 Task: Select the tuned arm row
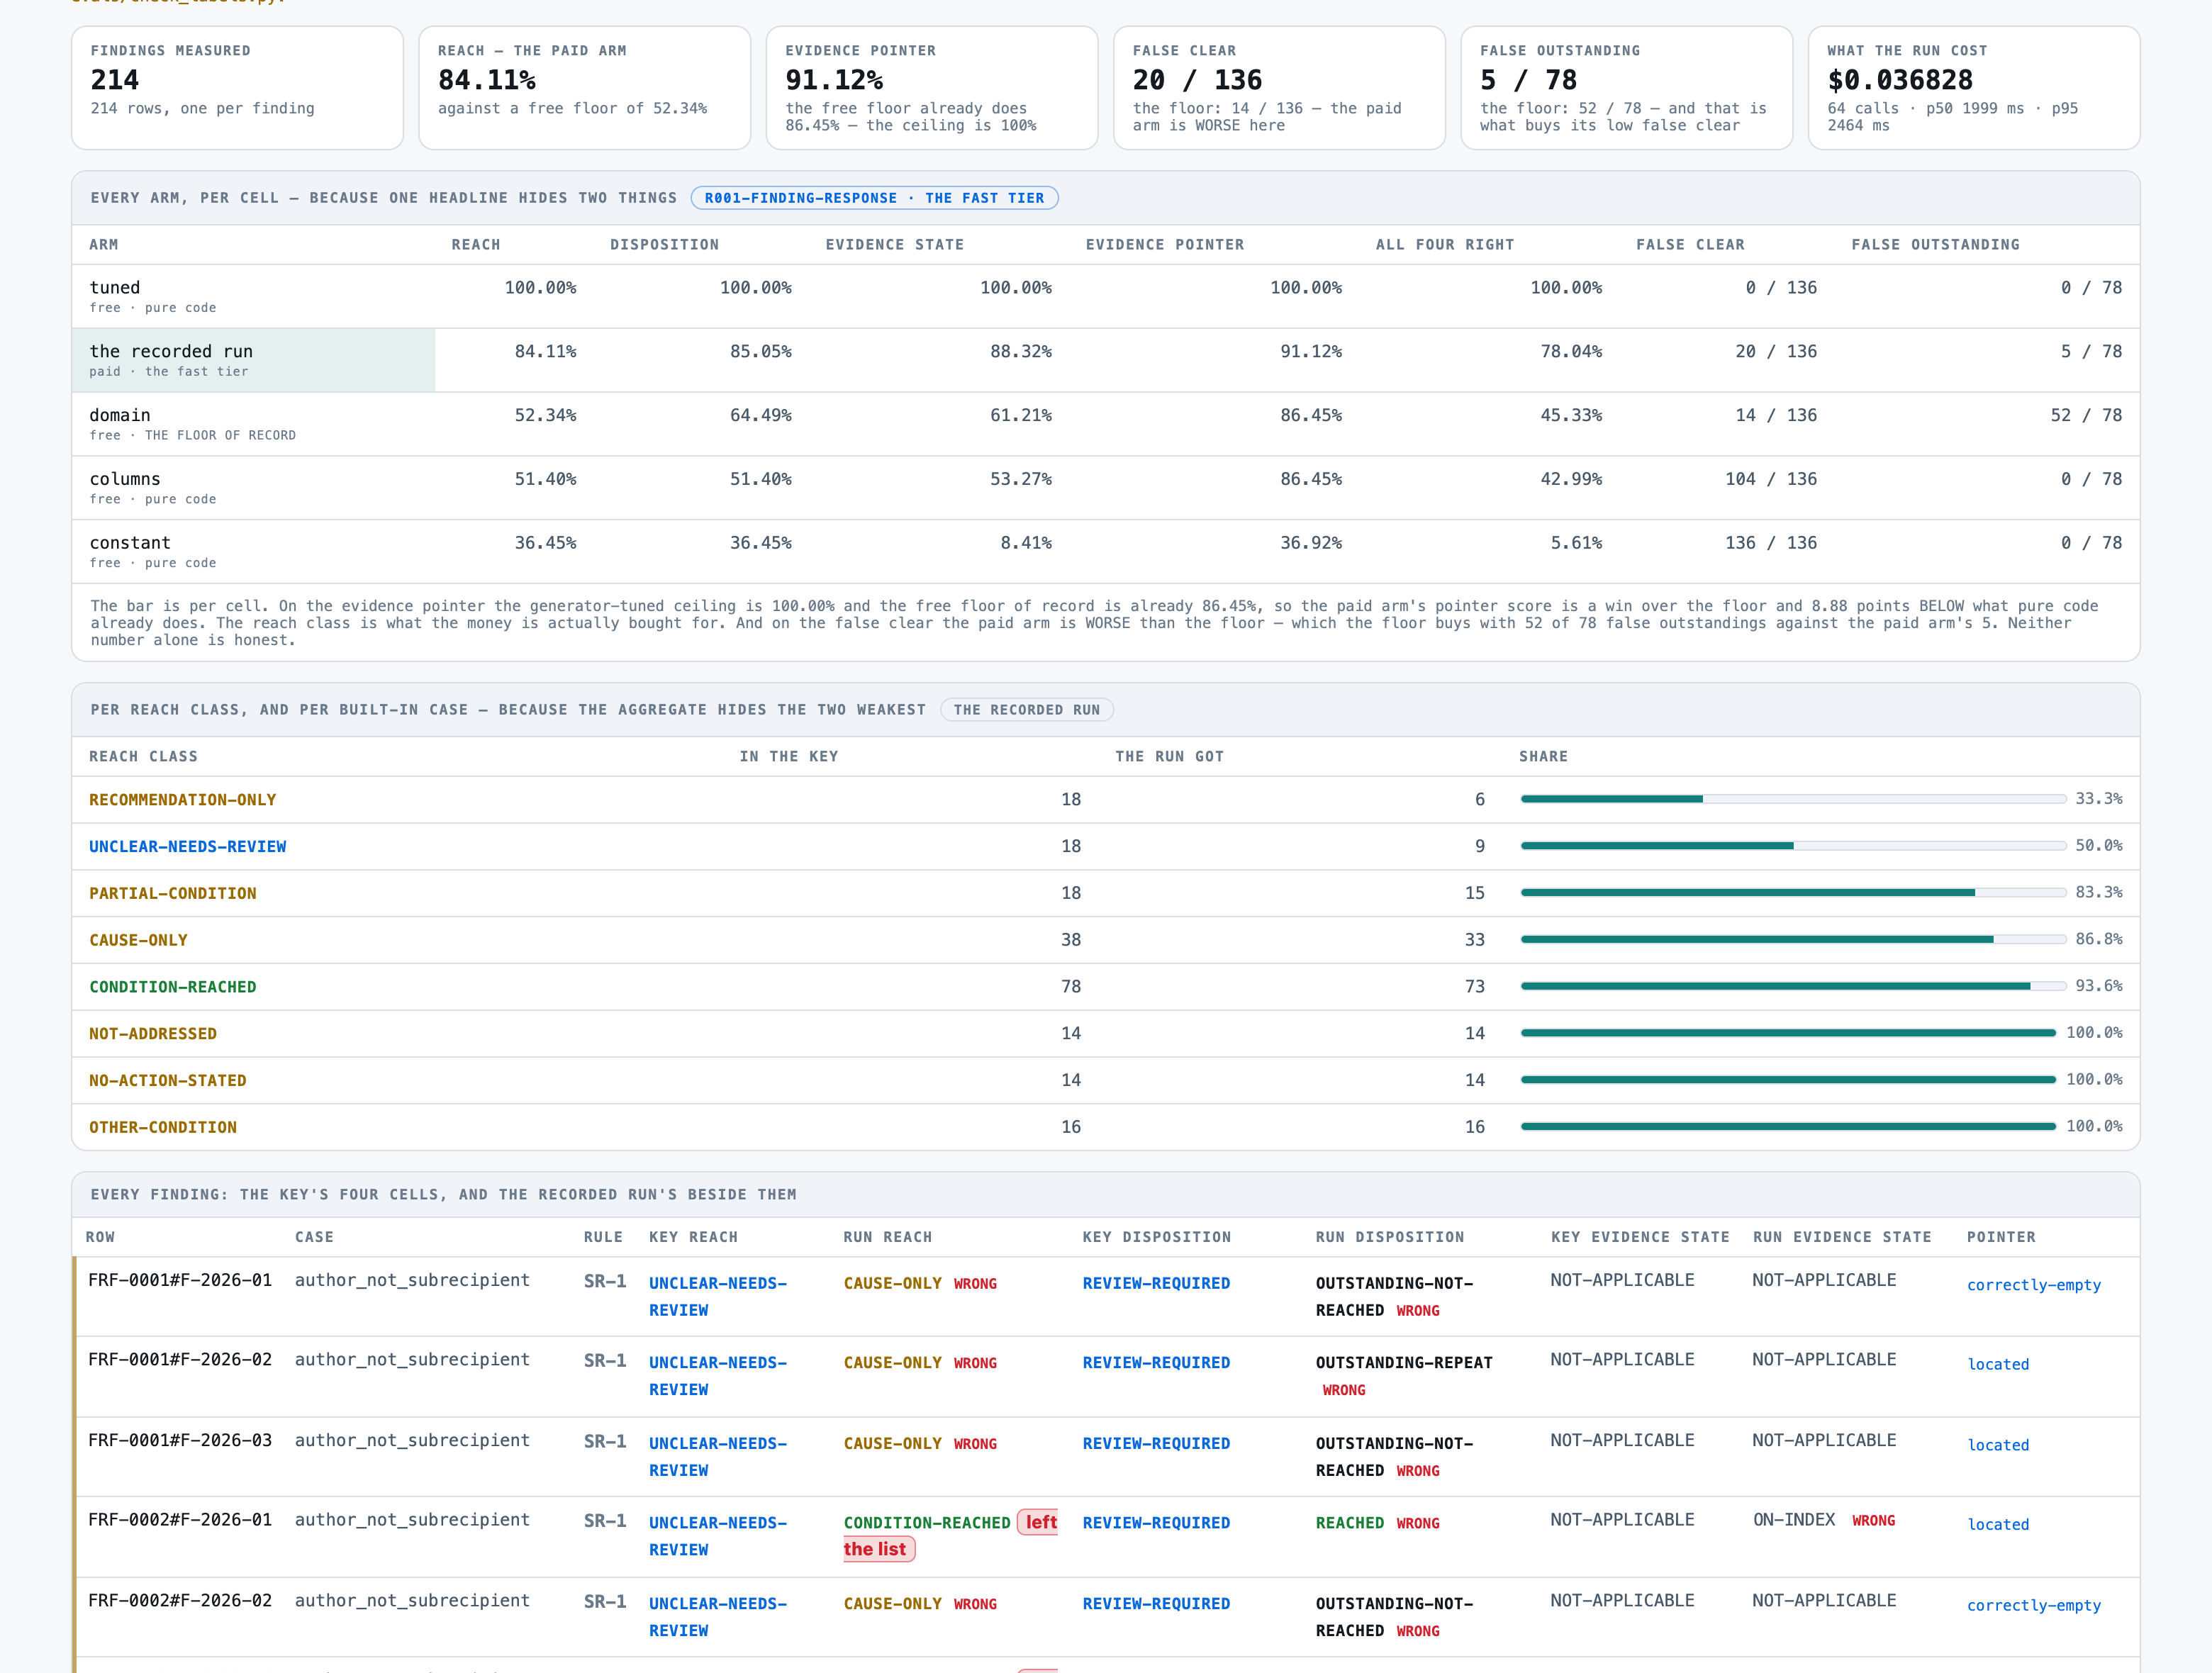[x=1105, y=296]
